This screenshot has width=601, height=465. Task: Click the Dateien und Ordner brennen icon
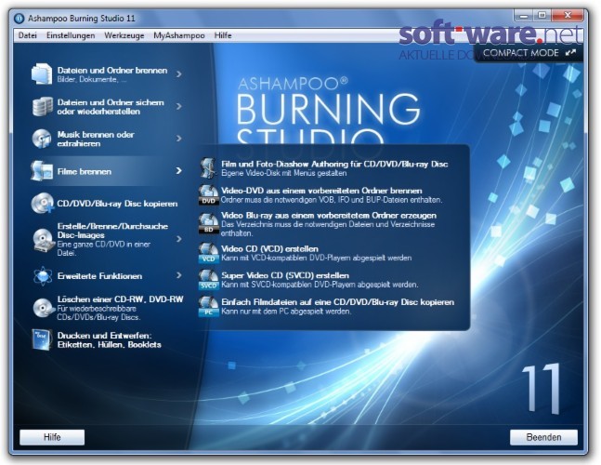point(42,73)
